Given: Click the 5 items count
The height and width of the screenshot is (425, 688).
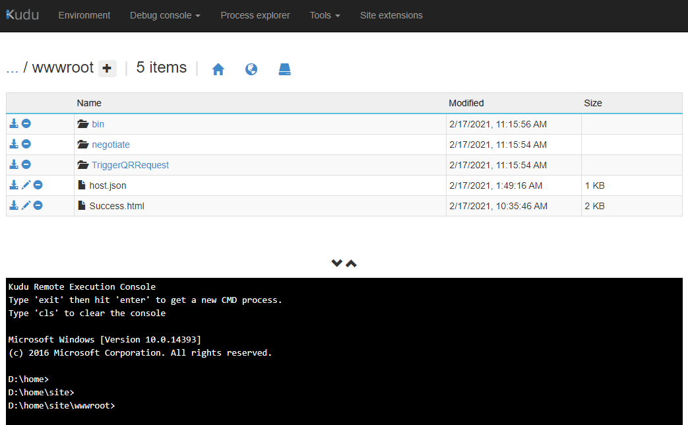Looking at the screenshot, I should point(162,67).
